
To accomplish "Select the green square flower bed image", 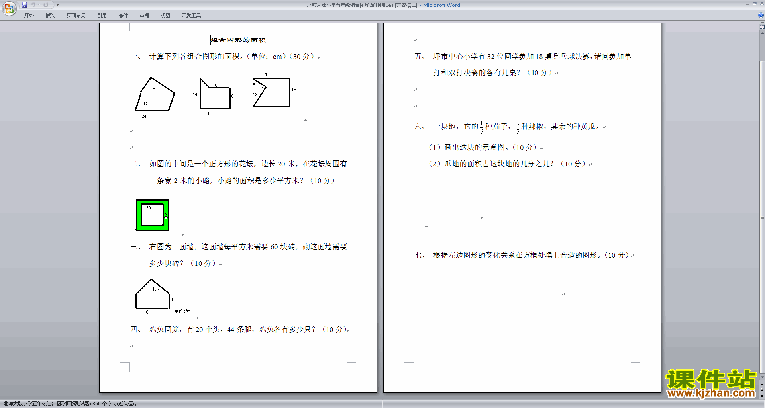I will click(x=152, y=215).
